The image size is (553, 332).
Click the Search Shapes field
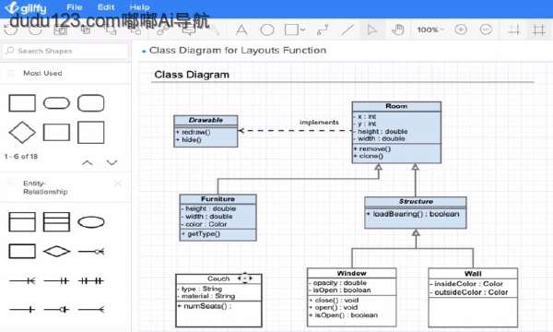[65, 51]
